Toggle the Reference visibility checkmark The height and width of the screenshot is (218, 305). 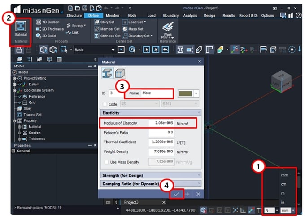point(20,97)
